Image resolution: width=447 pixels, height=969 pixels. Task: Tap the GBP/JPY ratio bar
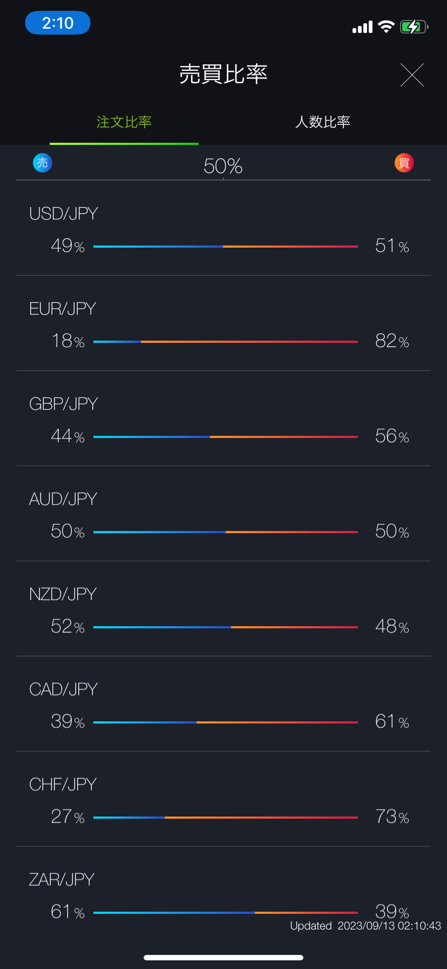[x=226, y=437]
